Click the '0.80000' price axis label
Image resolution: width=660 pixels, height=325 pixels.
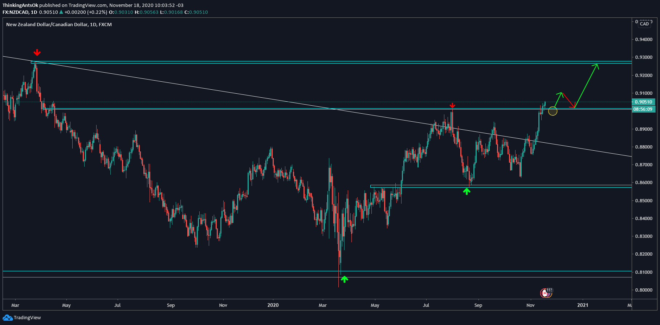coord(644,290)
